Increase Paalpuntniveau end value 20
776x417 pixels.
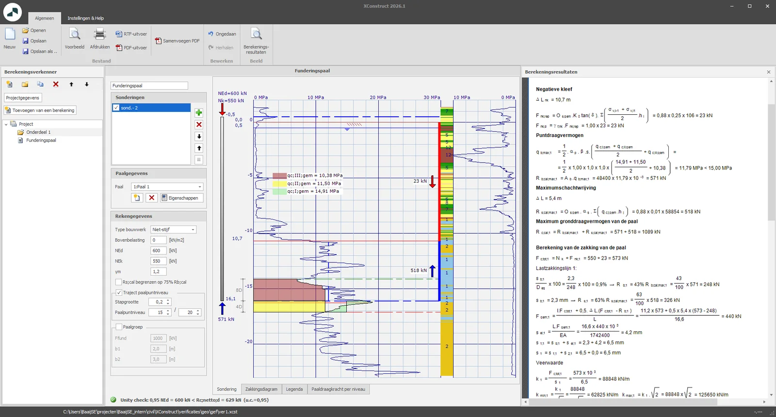(x=198, y=310)
